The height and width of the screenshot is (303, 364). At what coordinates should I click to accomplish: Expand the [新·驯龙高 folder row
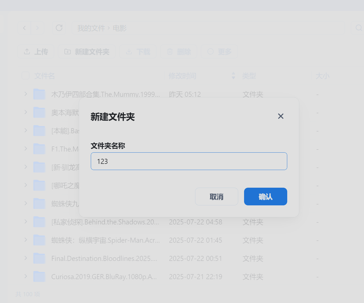tap(26, 167)
